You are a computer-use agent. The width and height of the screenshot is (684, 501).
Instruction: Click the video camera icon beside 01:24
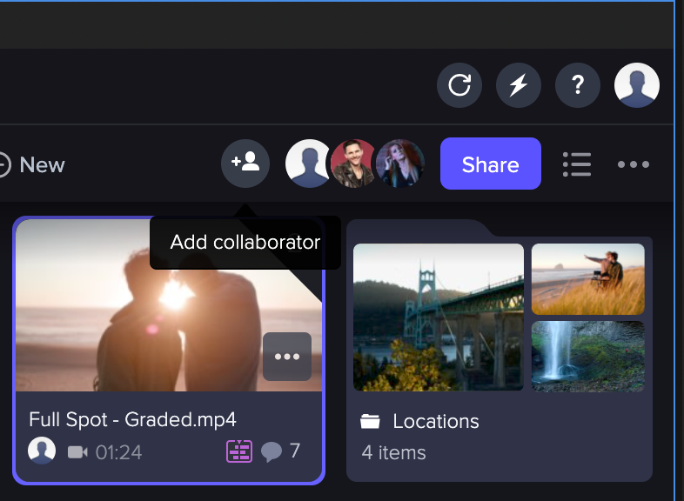(77, 452)
